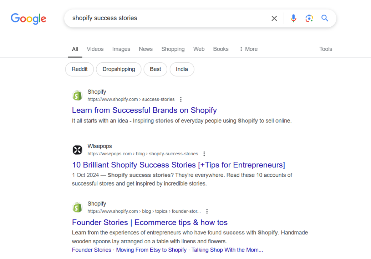Screen dimensions: 371x259
Task: Open the three-dot options next to shopify.com success-stories
Action: tap(181, 99)
